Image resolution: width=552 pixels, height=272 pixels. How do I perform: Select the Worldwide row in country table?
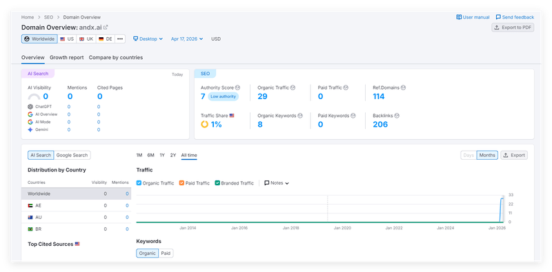click(76, 193)
